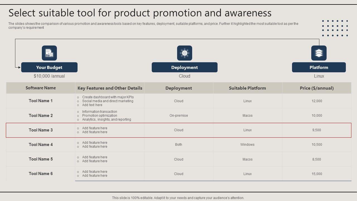Select the Platform label button

point(319,67)
